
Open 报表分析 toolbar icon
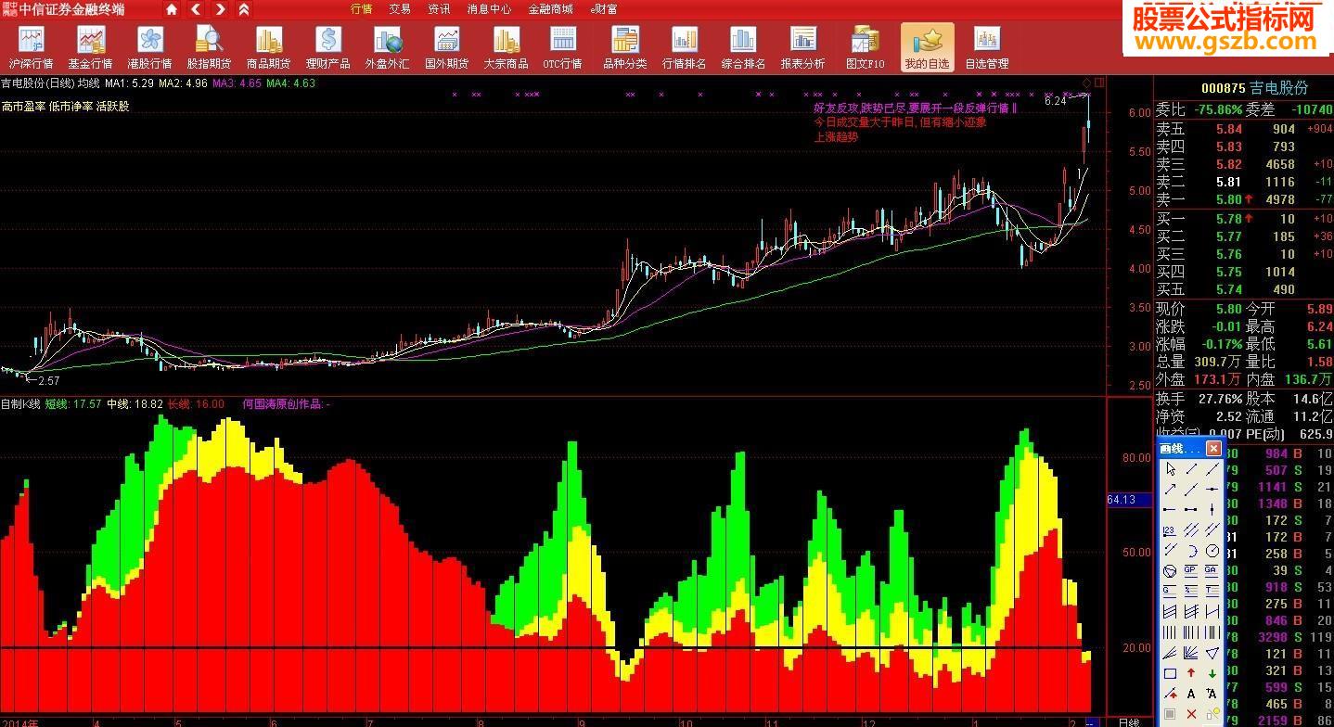[802, 47]
